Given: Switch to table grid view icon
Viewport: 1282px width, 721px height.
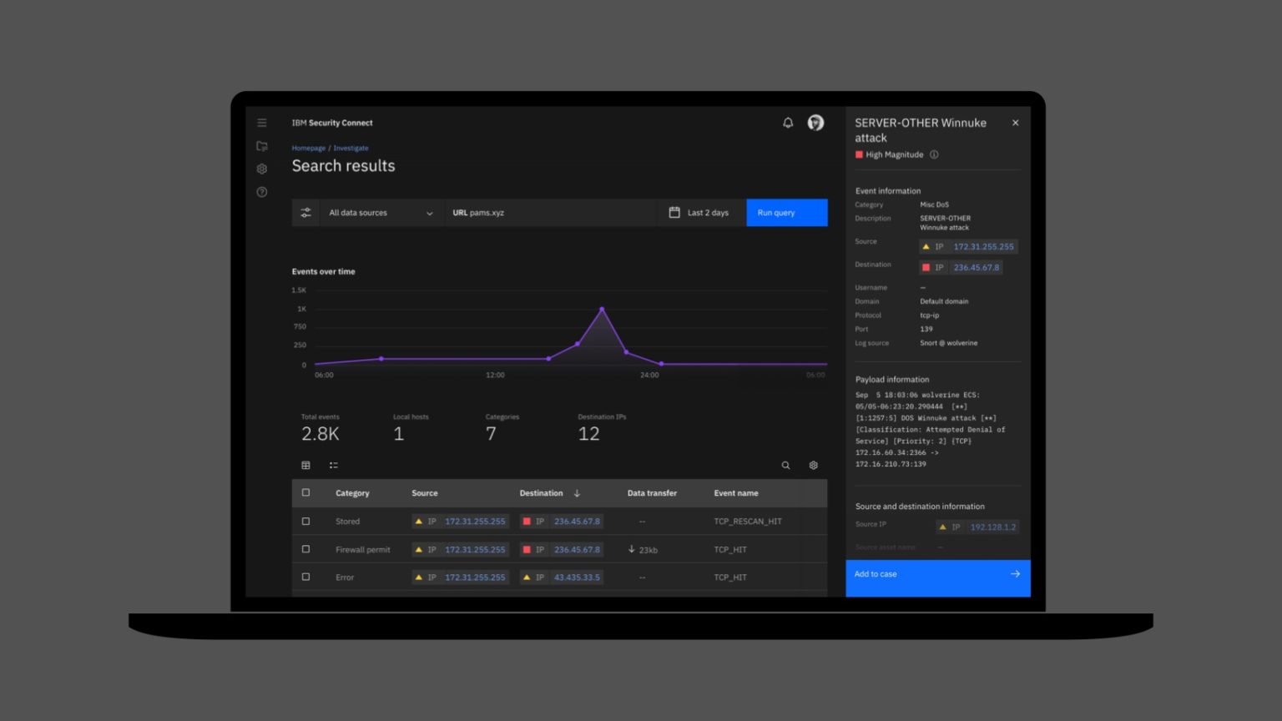Looking at the screenshot, I should (x=305, y=466).
